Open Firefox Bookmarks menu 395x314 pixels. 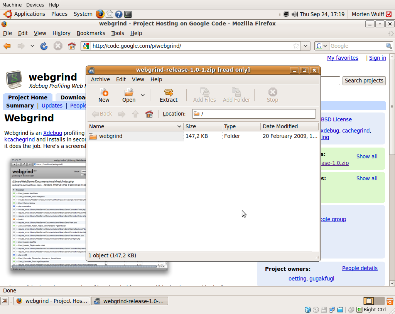[x=91, y=33]
